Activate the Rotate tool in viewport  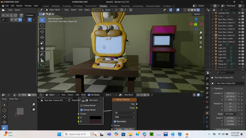click(42, 37)
